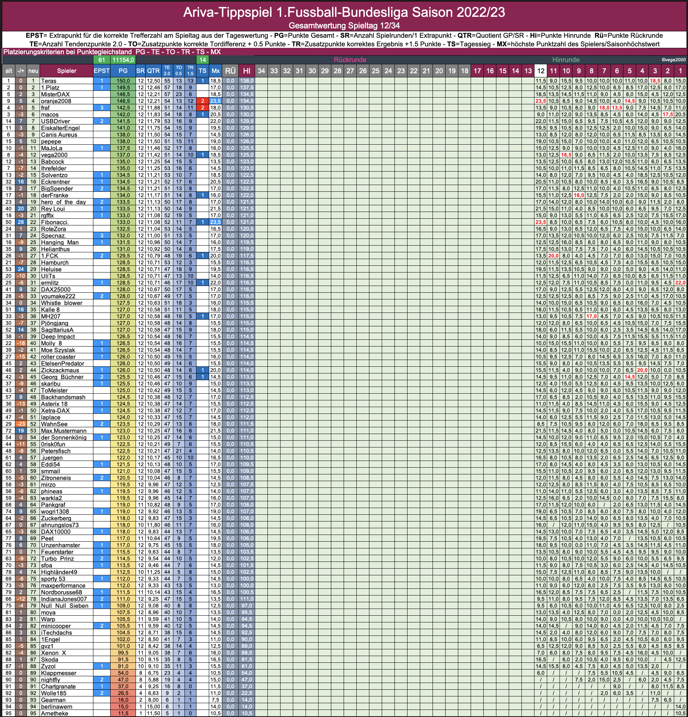Click player name 'Hanging_Man'
688x717 pixels.
(60, 242)
